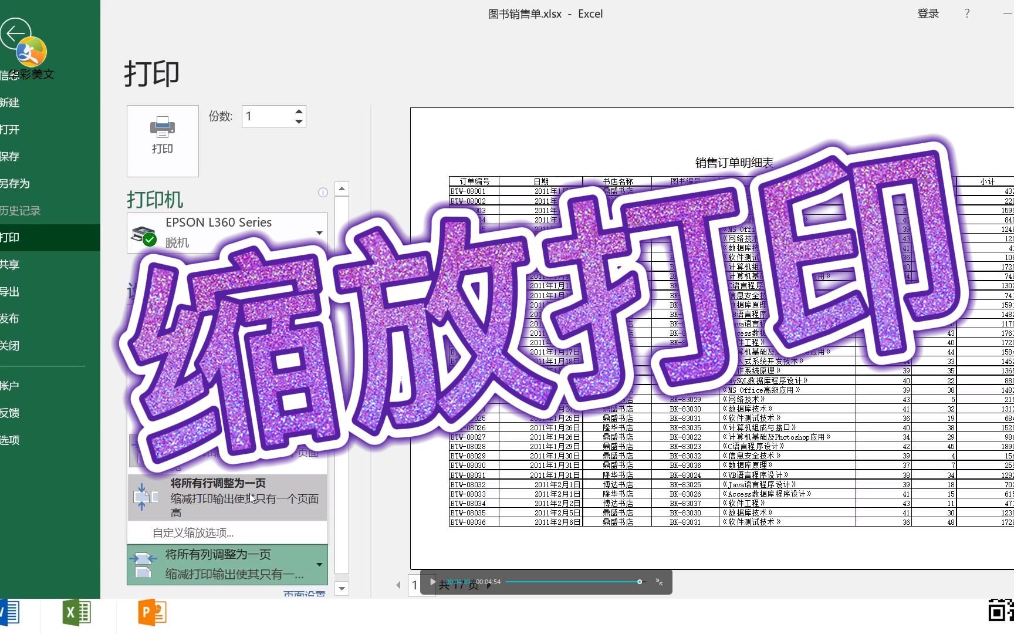Increase the copies count with the up arrow
Screen dimensions: 1014x634
click(299, 111)
